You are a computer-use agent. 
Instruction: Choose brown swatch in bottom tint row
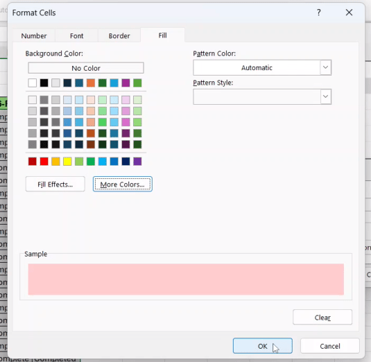pyautogui.click(x=91, y=144)
